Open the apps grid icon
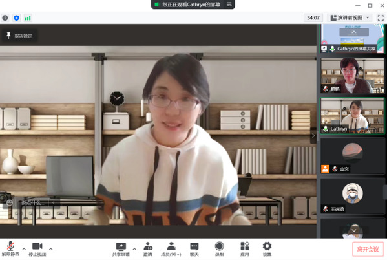 click(245, 246)
